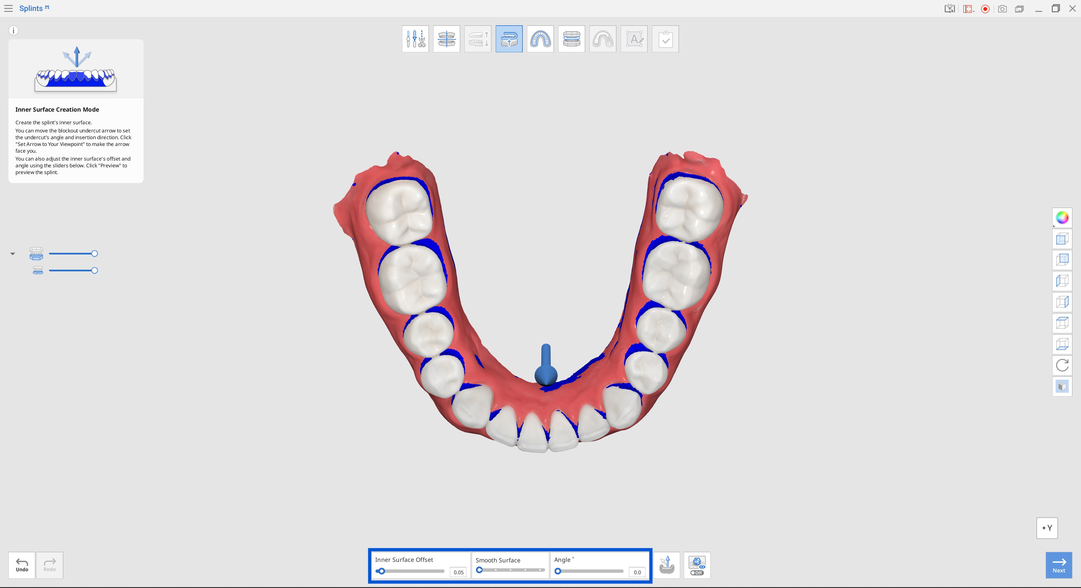Open the completion checklist step
This screenshot has width=1081, height=588.
(x=665, y=39)
